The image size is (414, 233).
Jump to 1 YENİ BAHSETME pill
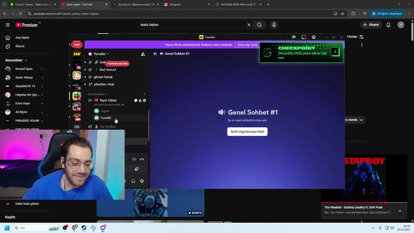pos(117,64)
